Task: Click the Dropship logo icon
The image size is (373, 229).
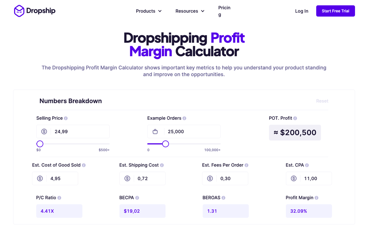Action: pos(19,11)
